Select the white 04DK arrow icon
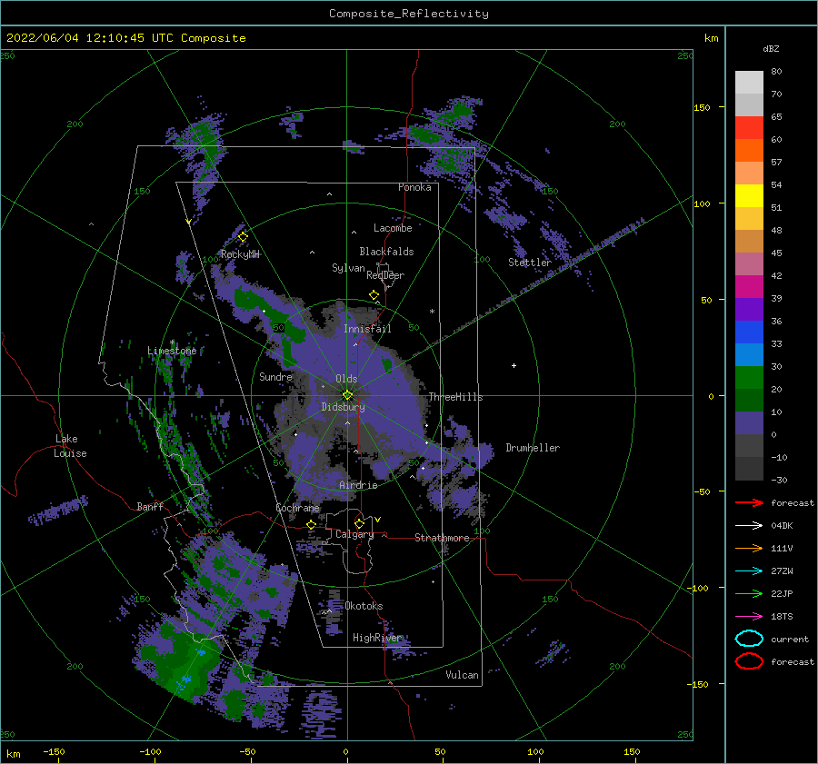The height and width of the screenshot is (764, 818). [x=749, y=525]
